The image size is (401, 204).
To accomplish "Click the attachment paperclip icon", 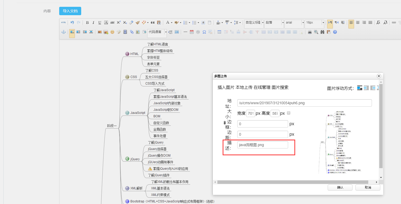I will click(x=132, y=32).
